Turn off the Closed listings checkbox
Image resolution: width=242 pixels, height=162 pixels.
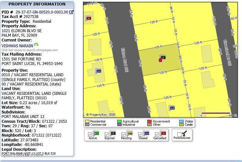point(140,135)
